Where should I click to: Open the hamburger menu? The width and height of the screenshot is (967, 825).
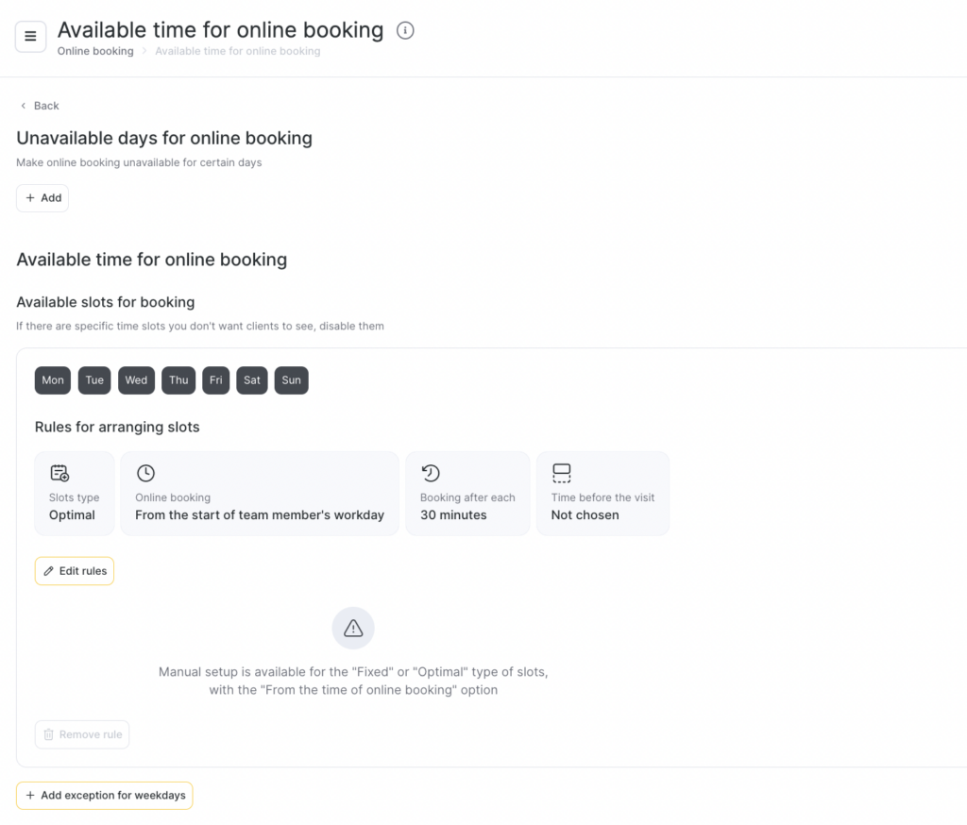coord(30,37)
